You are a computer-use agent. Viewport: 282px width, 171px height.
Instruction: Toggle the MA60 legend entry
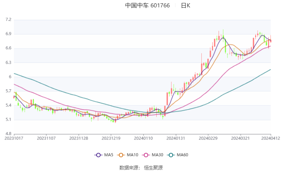coord(178,155)
